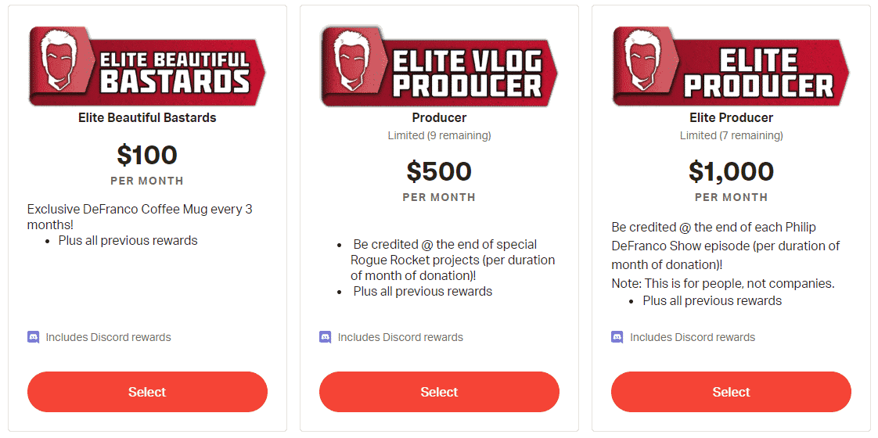878x438 pixels.
Task: Click 'Includes Discord rewards' under $500 tier
Action: coord(400,337)
